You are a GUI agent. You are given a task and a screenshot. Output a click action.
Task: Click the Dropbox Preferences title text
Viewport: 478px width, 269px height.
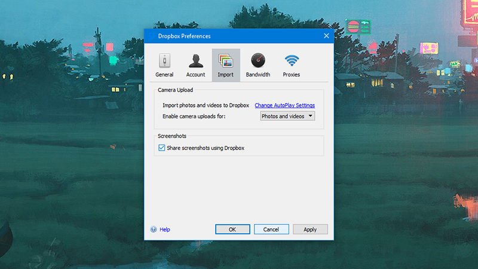(184, 36)
